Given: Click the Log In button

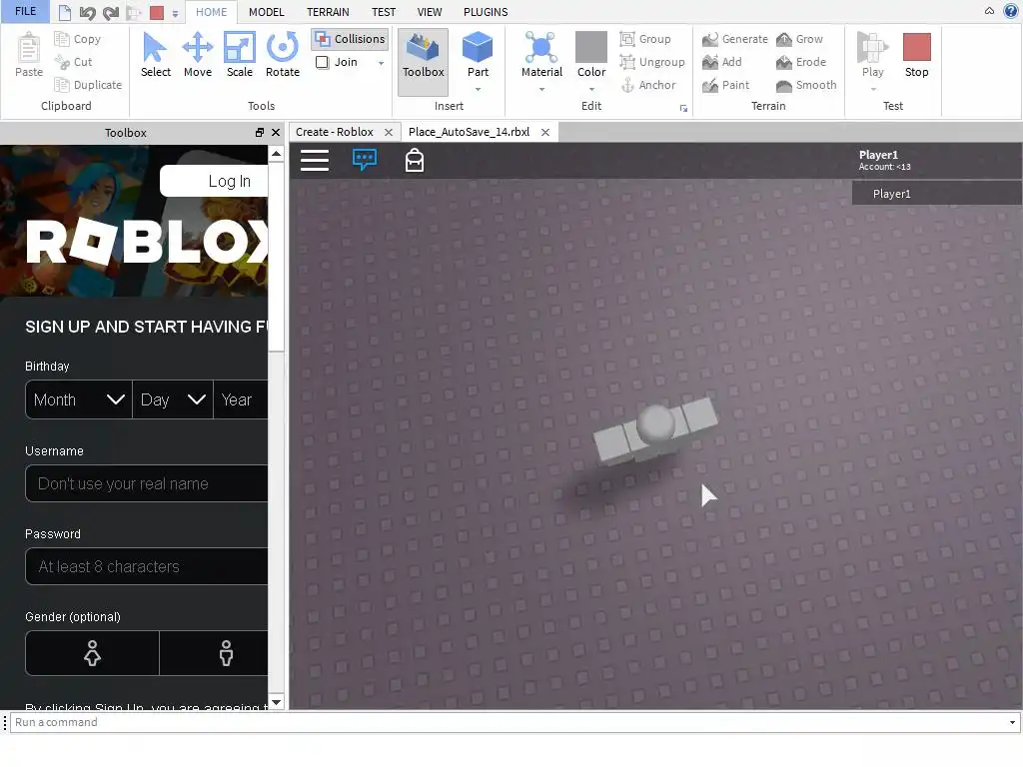Looking at the screenshot, I should [x=214, y=182].
